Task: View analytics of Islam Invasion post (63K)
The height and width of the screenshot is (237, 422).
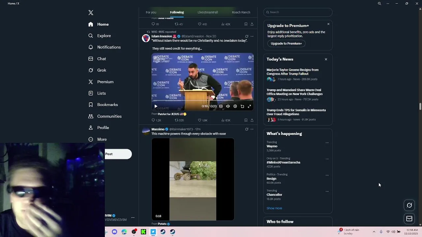Action: coord(226,120)
